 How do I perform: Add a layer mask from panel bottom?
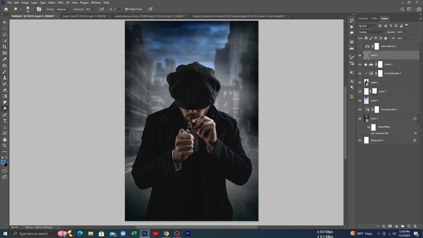390,226
